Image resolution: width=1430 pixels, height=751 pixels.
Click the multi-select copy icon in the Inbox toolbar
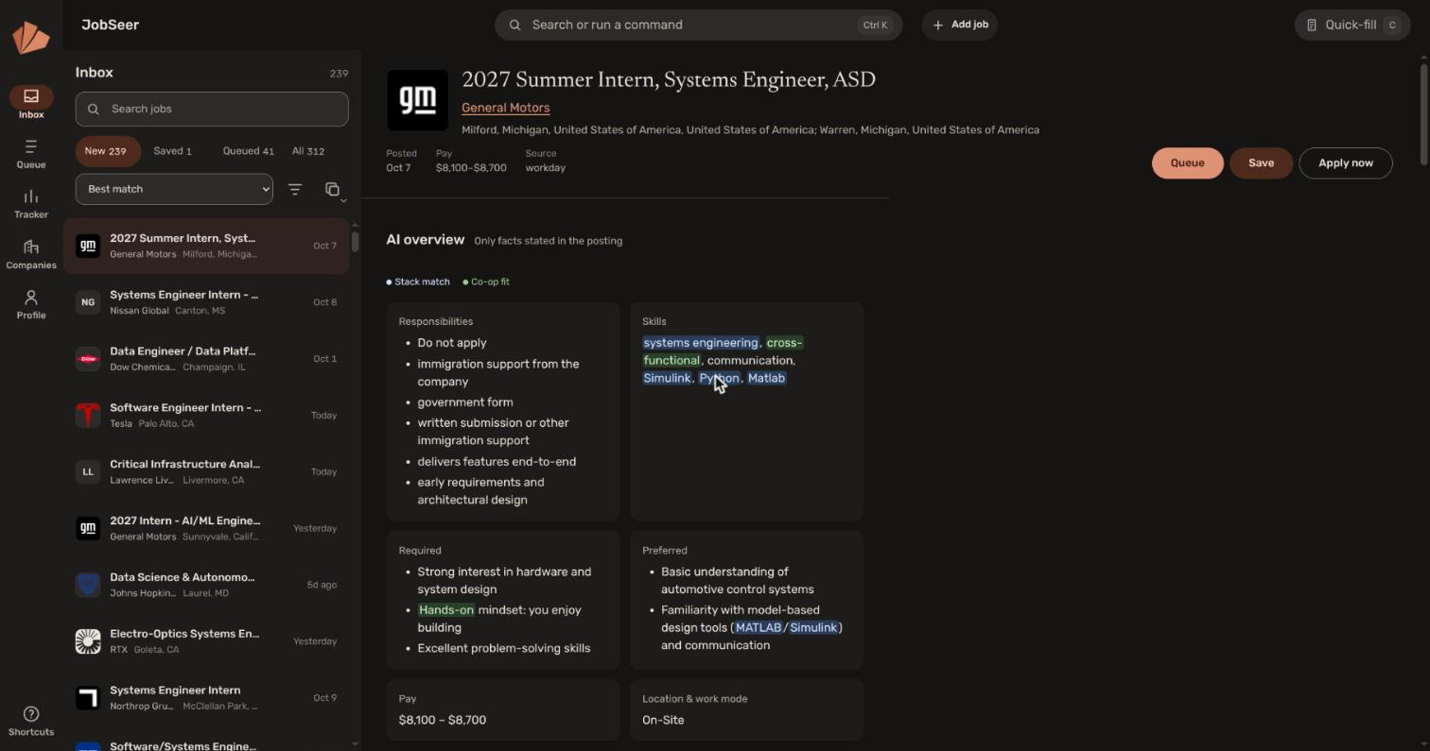click(x=332, y=190)
